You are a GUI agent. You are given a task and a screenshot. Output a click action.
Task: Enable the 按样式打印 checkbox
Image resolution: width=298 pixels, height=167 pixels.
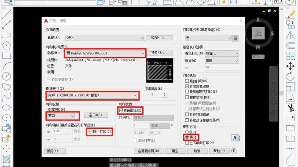(x=187, y=98)
